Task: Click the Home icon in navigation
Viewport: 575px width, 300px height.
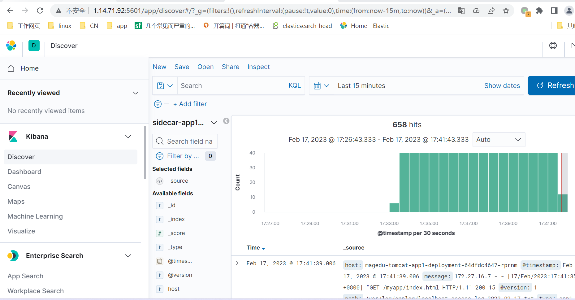Action: click(x=11, y=68)
